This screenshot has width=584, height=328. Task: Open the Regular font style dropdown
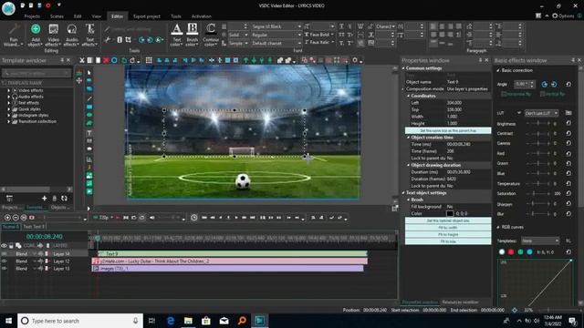point(276,35)
